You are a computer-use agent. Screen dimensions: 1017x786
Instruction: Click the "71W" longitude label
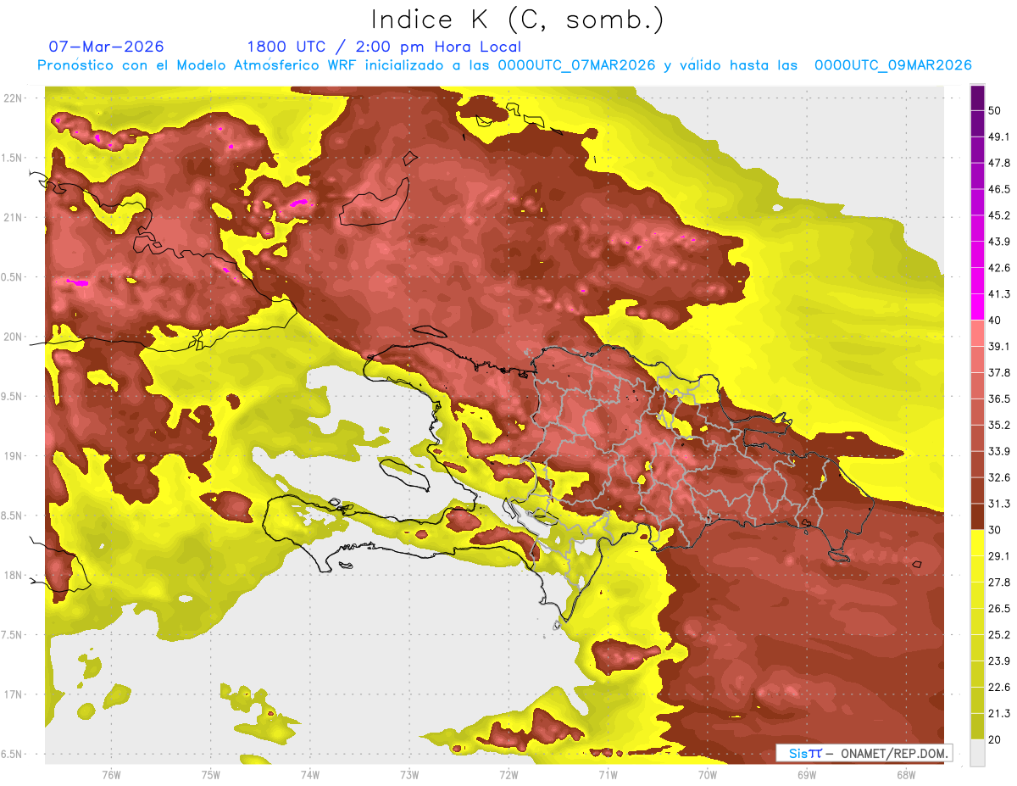click(608, 774)
